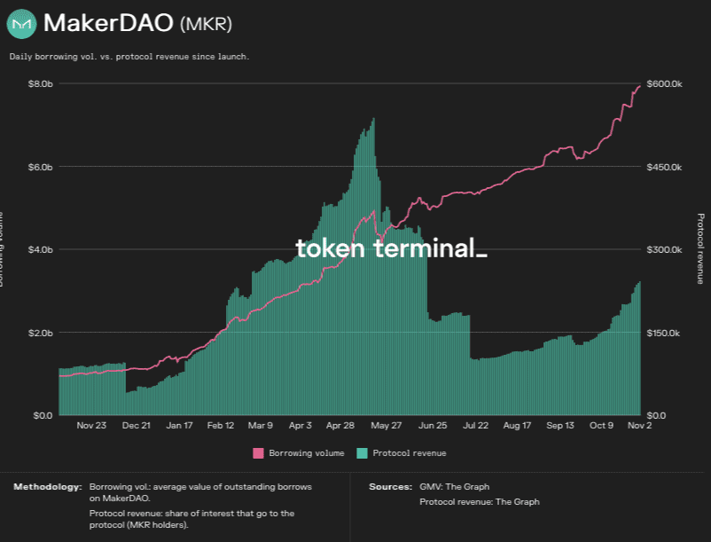This screenshot has height=542, width=711.
Task: Click the green Protocol revenue legend swatch
Action: pyautogui.click(x=362, y=453)
